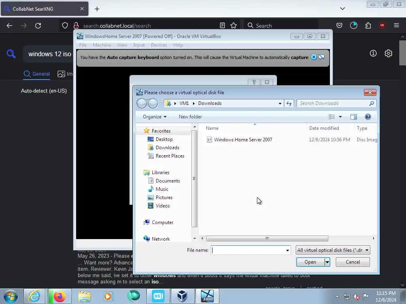Launch Firefox from the taskbar
Image resolution: width=406 pixels, height=304 pixels.
coord(59,296)
